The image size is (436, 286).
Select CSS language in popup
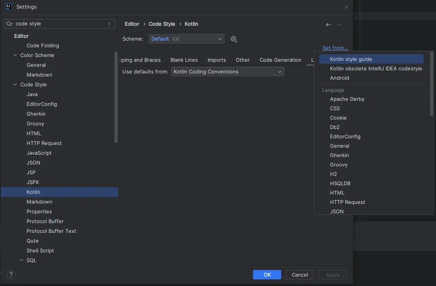(x=371, y=108)
